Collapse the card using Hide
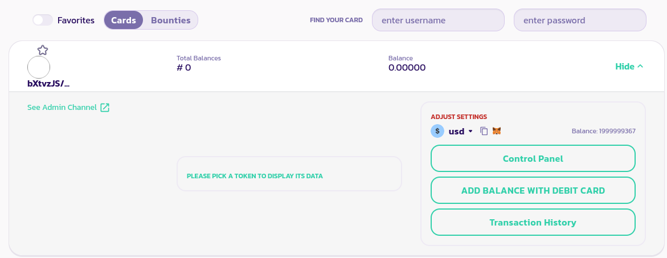This screenshot has width=667, height=258. pos(629,67)
